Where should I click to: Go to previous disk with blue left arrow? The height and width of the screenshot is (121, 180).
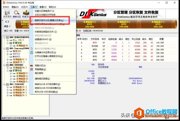6,22
